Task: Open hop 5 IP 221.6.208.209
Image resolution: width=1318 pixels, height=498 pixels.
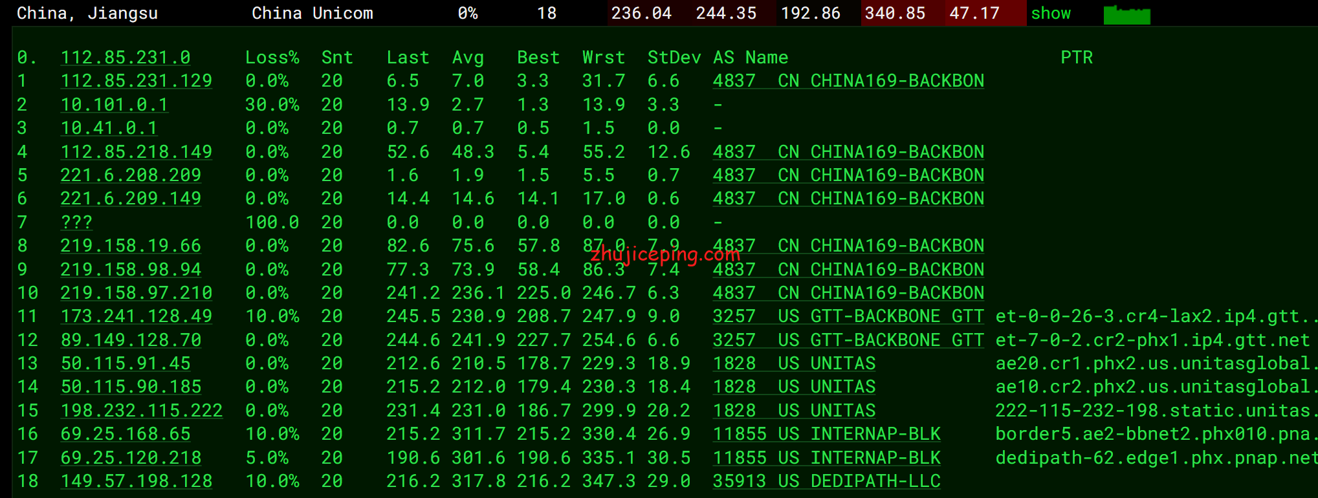Action: pos(131,175)
